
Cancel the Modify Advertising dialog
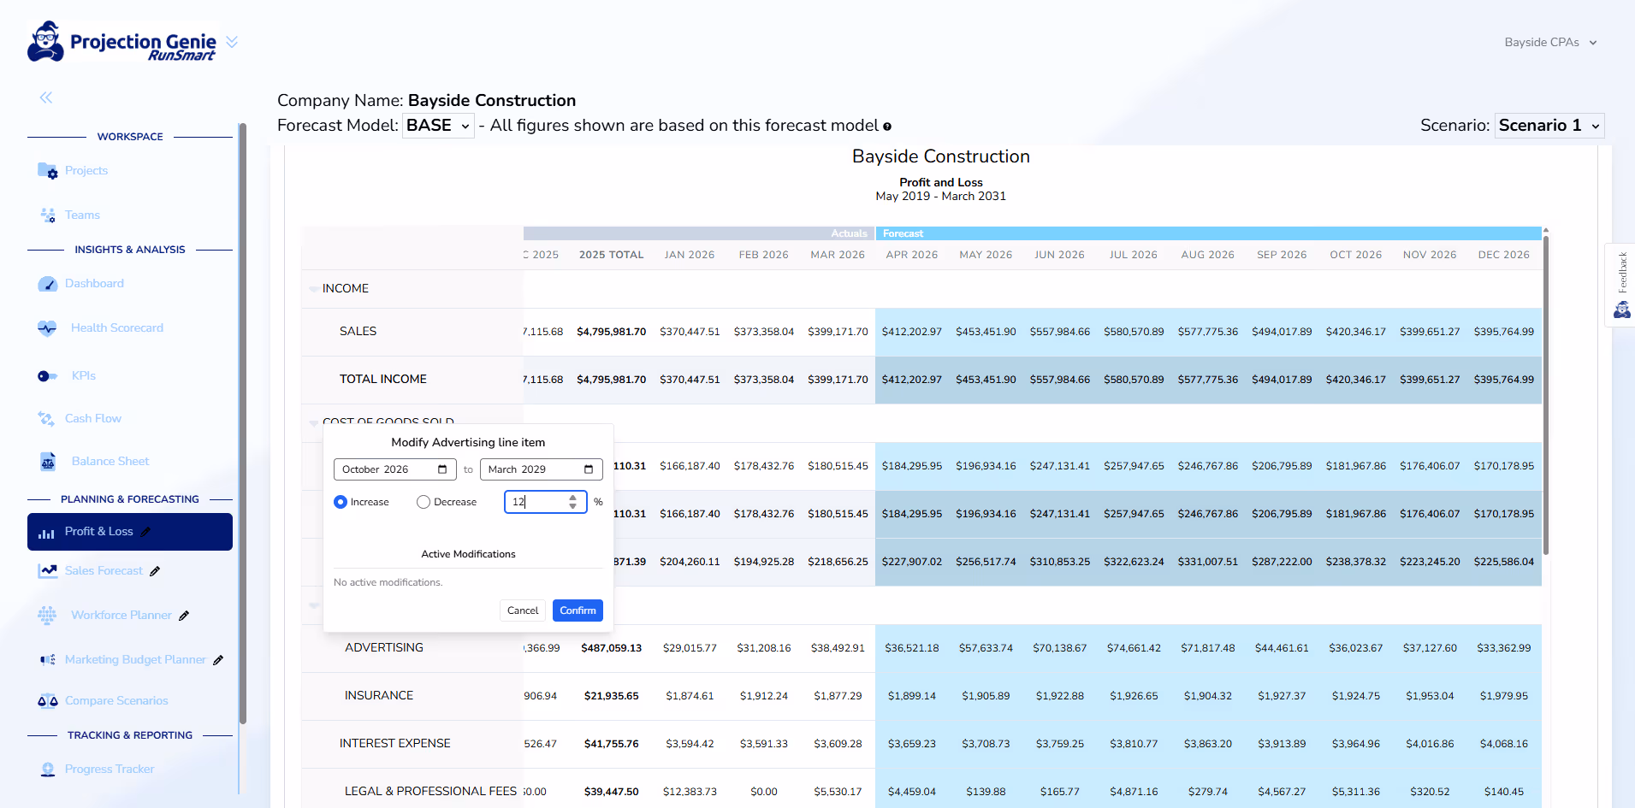(x=523, y=610)
